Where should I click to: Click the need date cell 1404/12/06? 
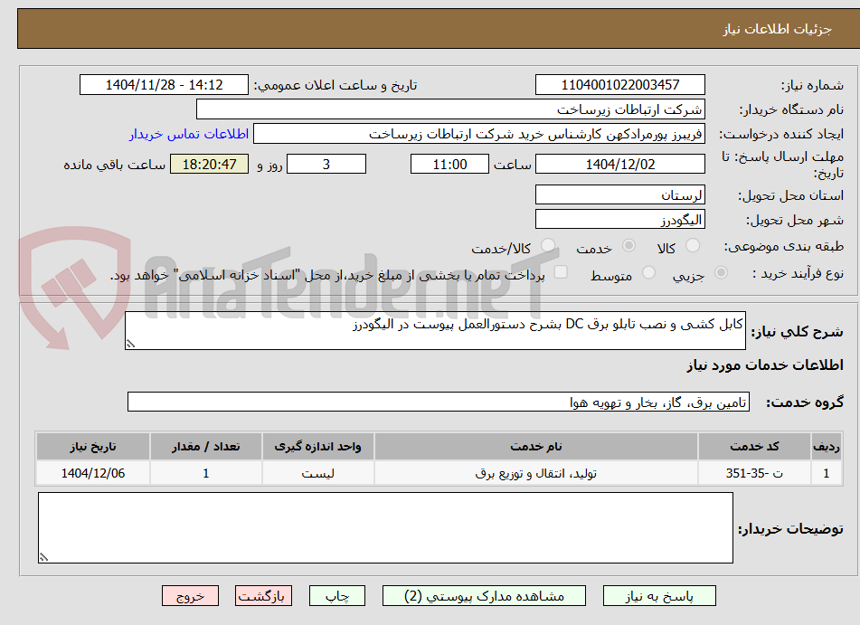[93, 473]
